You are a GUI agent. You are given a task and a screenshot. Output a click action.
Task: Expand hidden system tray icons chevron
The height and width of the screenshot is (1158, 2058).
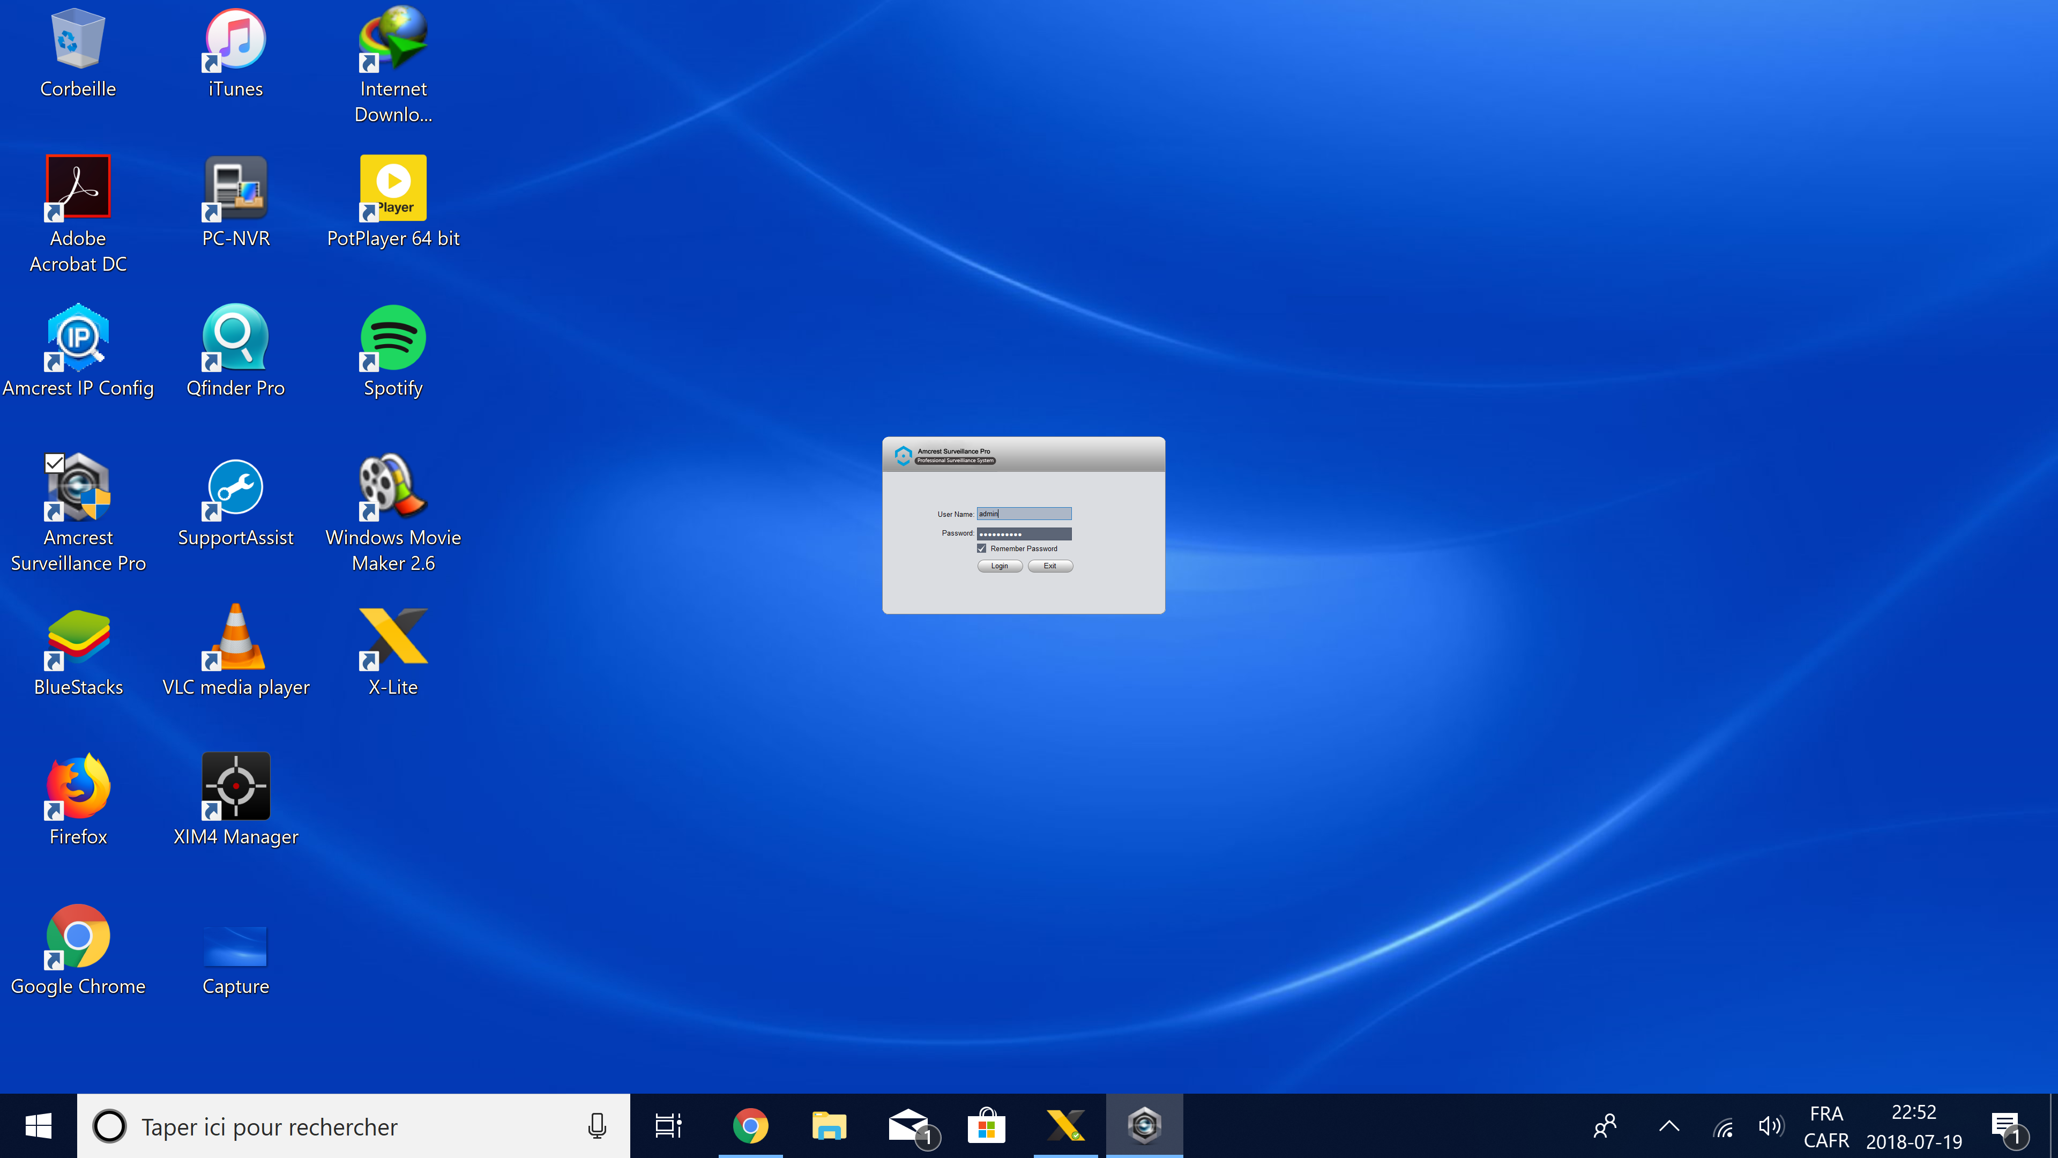coord(1669,1126)
